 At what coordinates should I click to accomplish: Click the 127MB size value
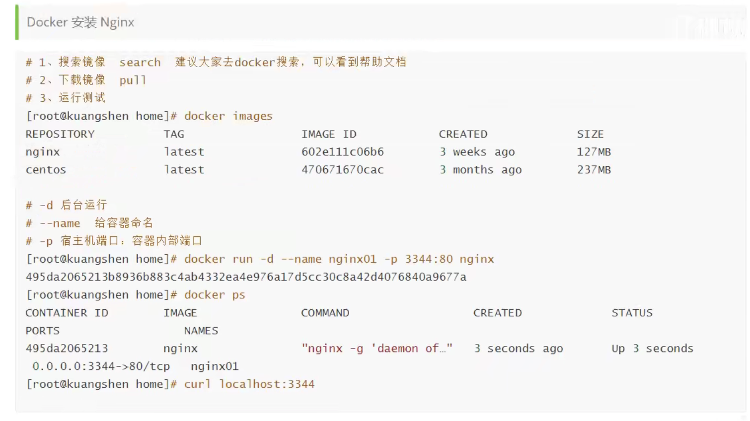(x=594, y=152)
